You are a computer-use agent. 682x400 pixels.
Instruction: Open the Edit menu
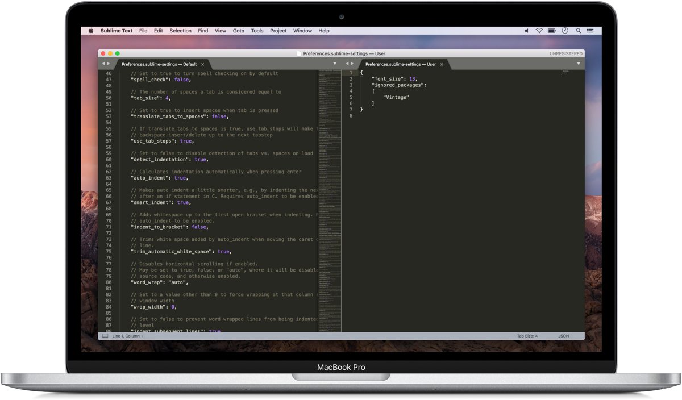click(x=159, y=31)
